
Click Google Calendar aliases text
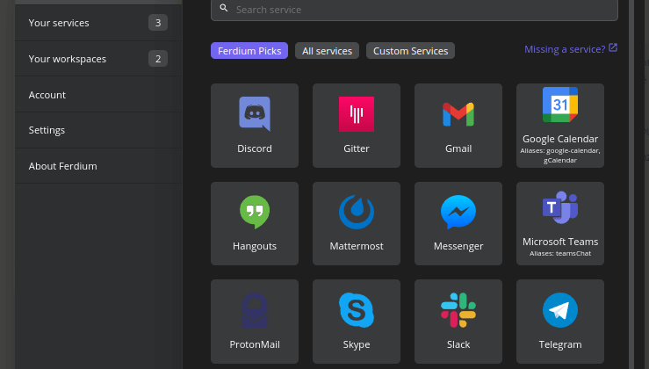[x=560, y=156]
